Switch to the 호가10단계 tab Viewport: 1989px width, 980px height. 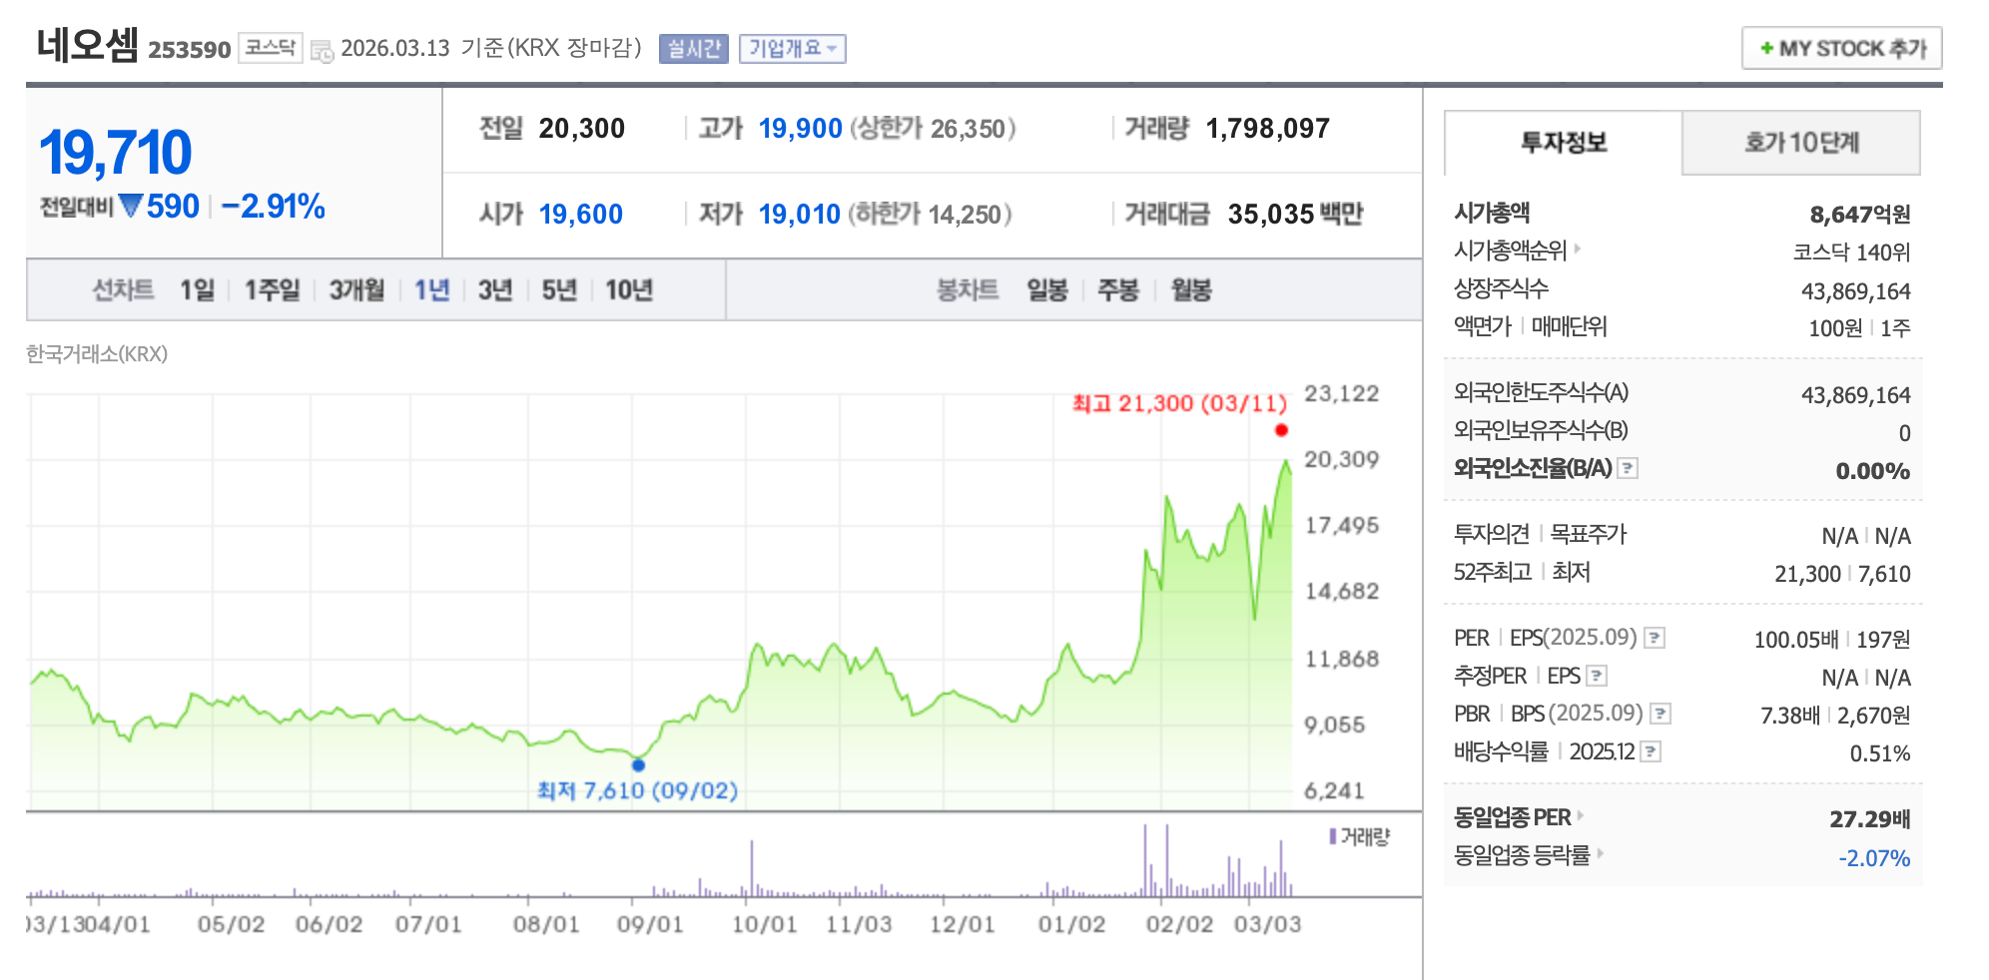[x=1801, y=143]
